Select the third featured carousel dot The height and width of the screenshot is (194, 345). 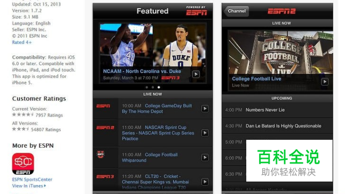click(159, 88)
